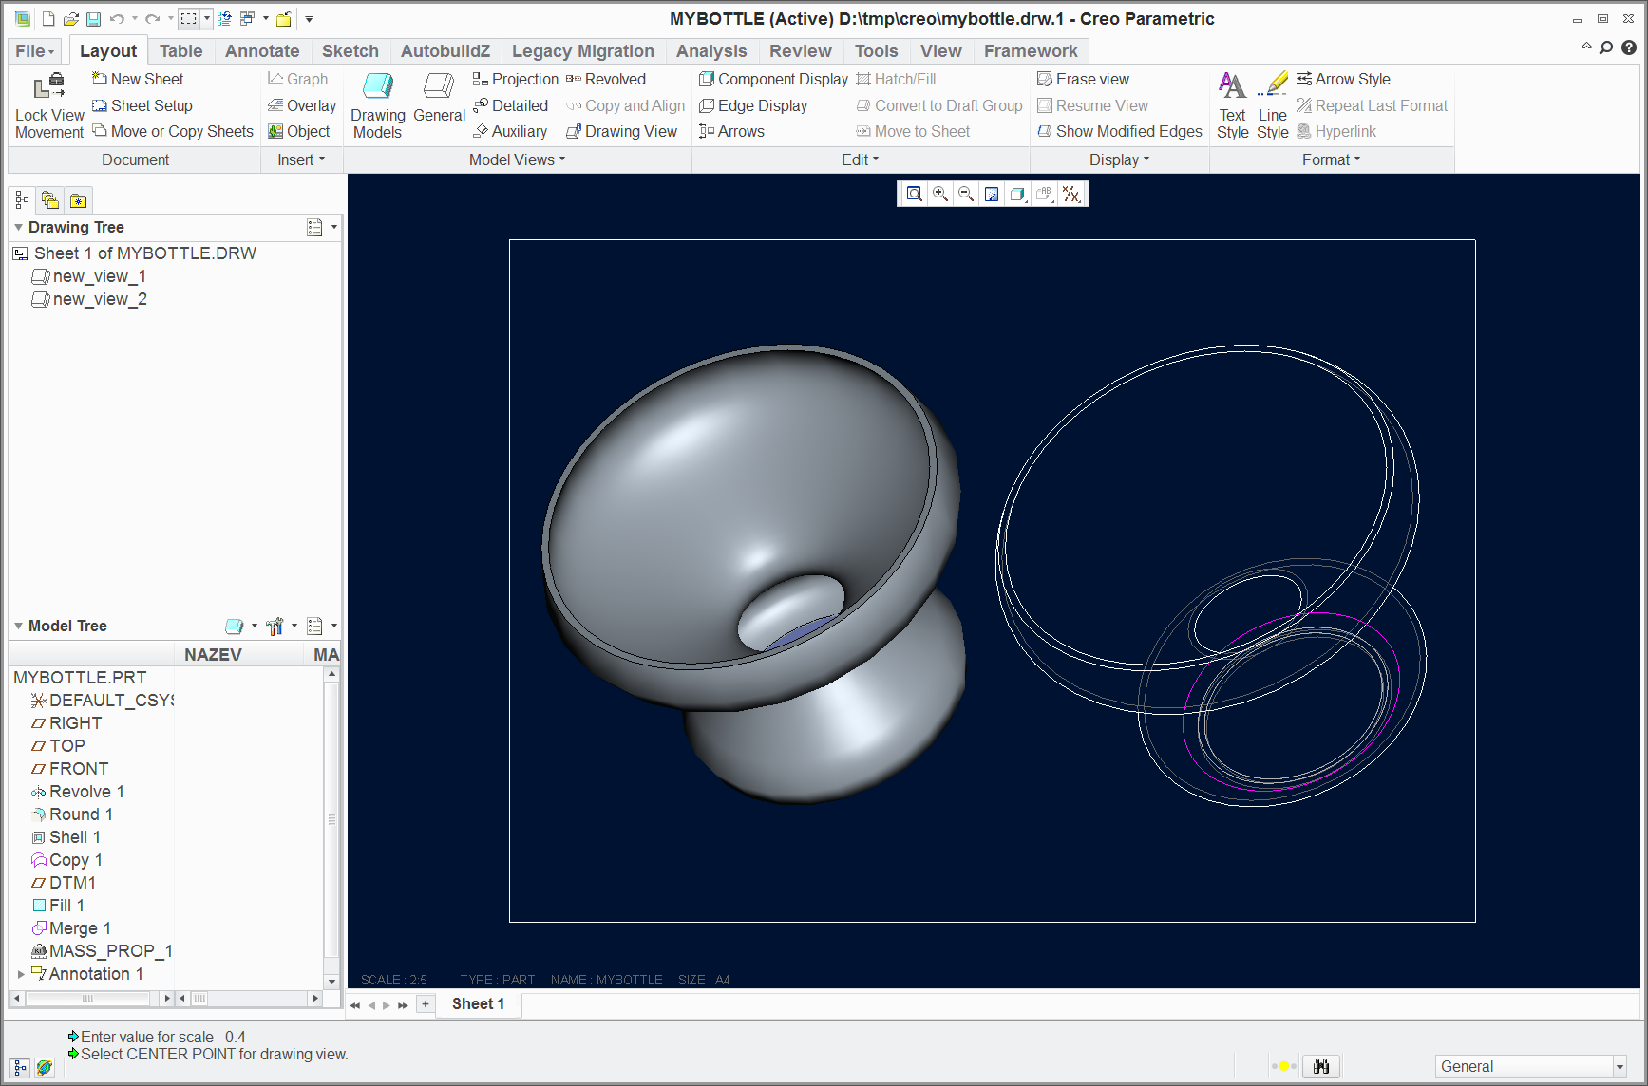Create a new file from quick access toolbar

coord(47,19)
